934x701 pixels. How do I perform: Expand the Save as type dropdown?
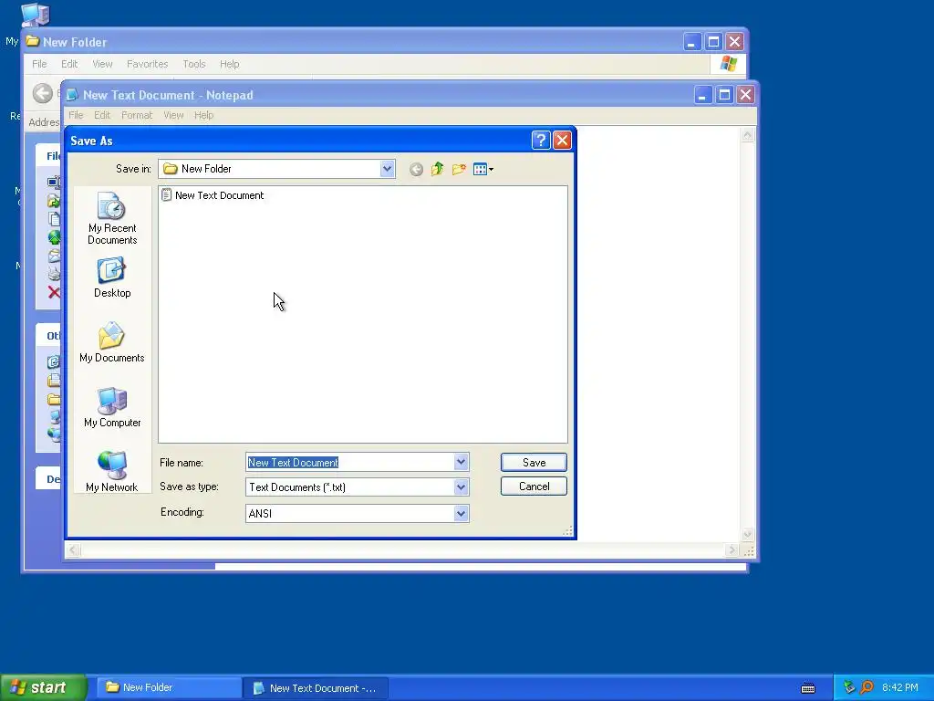461,487
